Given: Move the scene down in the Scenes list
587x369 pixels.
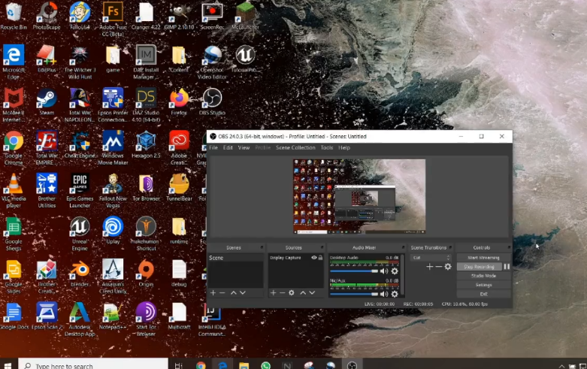Looking at the screenshot, I should pyautogui.click(x=243, y=292).
